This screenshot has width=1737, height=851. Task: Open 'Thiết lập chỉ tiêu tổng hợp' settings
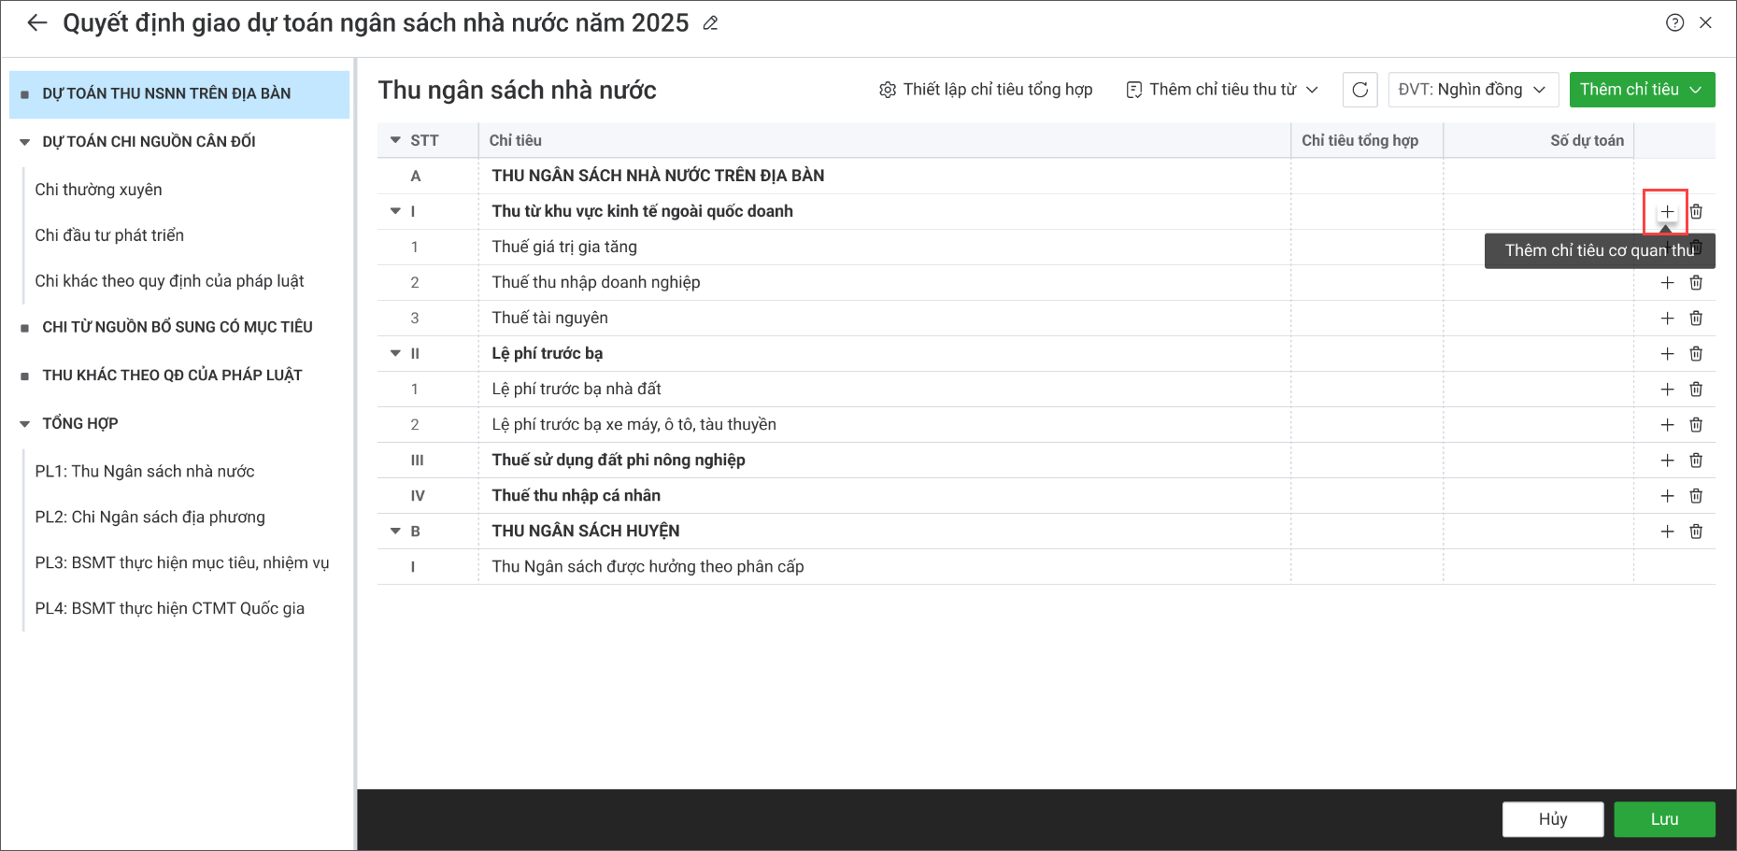[x=986, y=90]
